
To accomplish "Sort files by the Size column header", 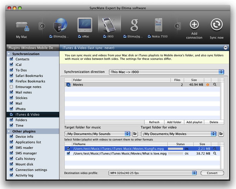I will tap(202, 144).
